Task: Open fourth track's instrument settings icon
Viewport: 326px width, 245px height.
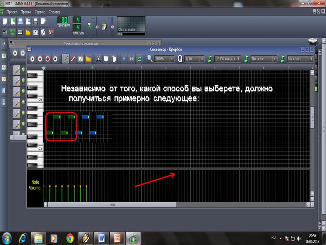Action: [x=17, y=103]
